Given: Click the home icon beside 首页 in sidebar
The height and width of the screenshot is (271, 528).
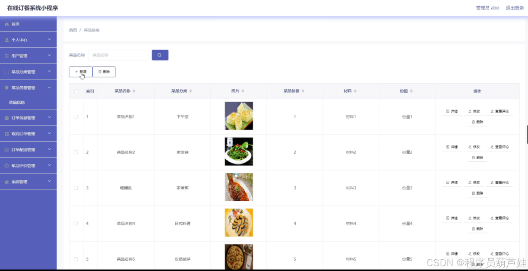Looking at the screenshot, I should (6, 24).
